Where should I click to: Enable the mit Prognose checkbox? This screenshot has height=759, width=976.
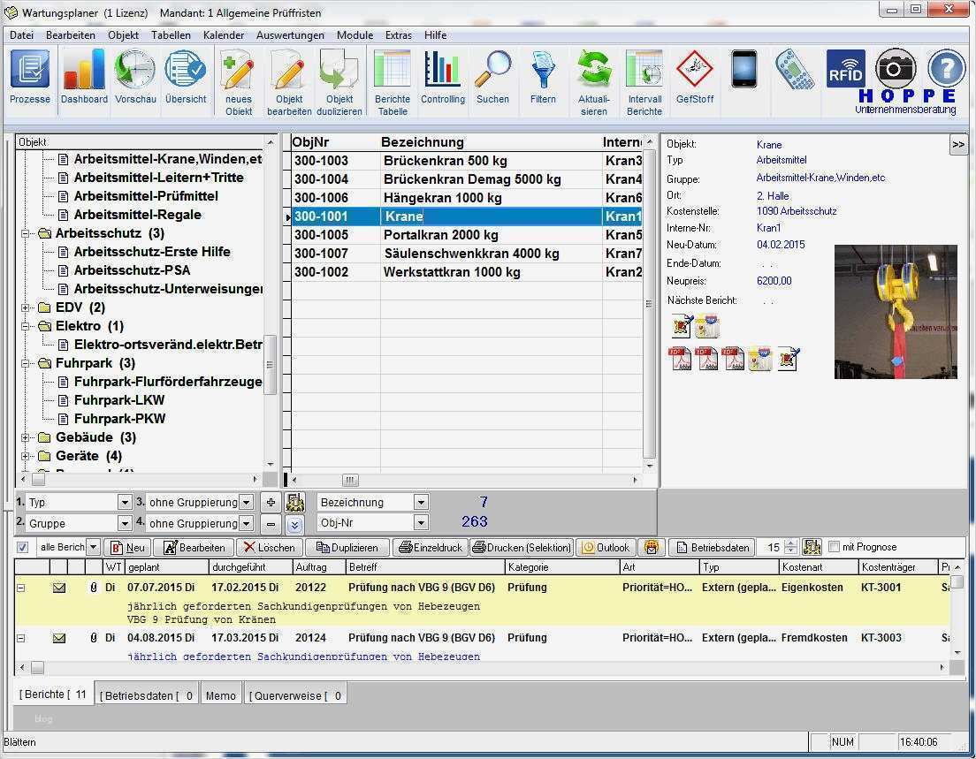834,547
